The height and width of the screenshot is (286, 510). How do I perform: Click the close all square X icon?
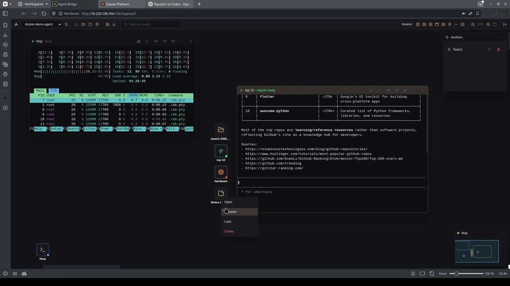point(462,24)
